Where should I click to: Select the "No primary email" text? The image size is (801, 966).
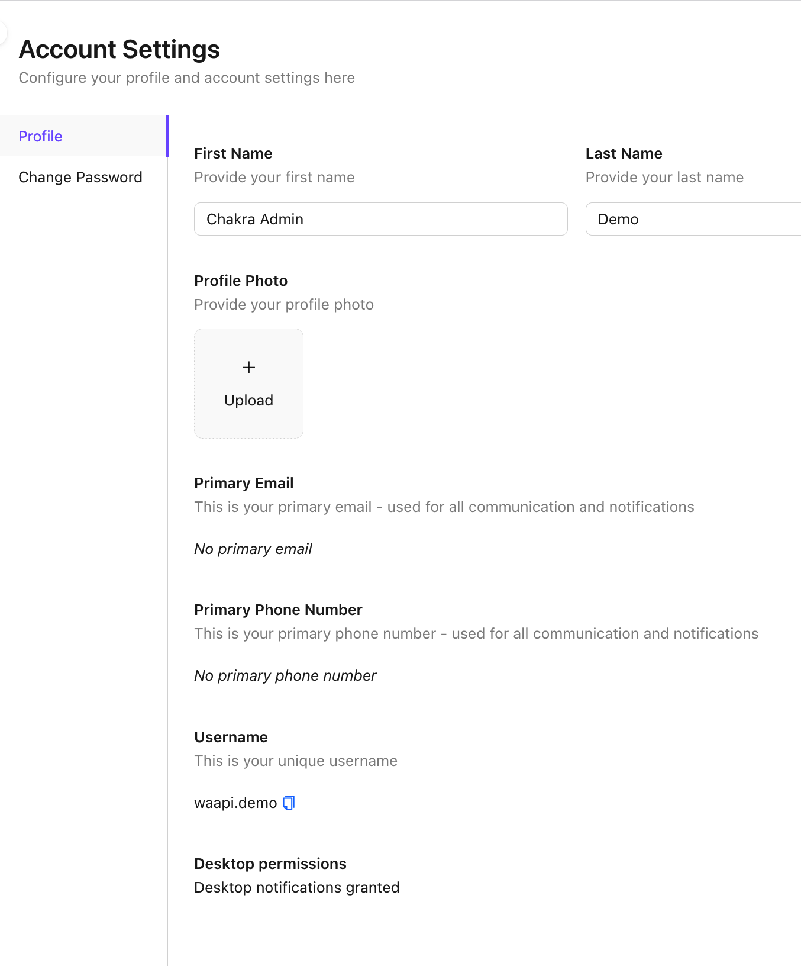click(253, 549)
